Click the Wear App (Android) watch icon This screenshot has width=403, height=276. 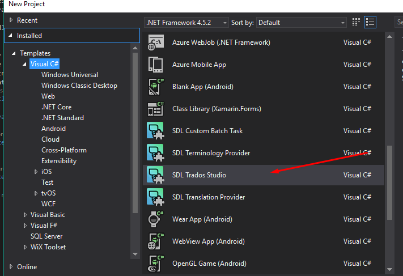156,219
